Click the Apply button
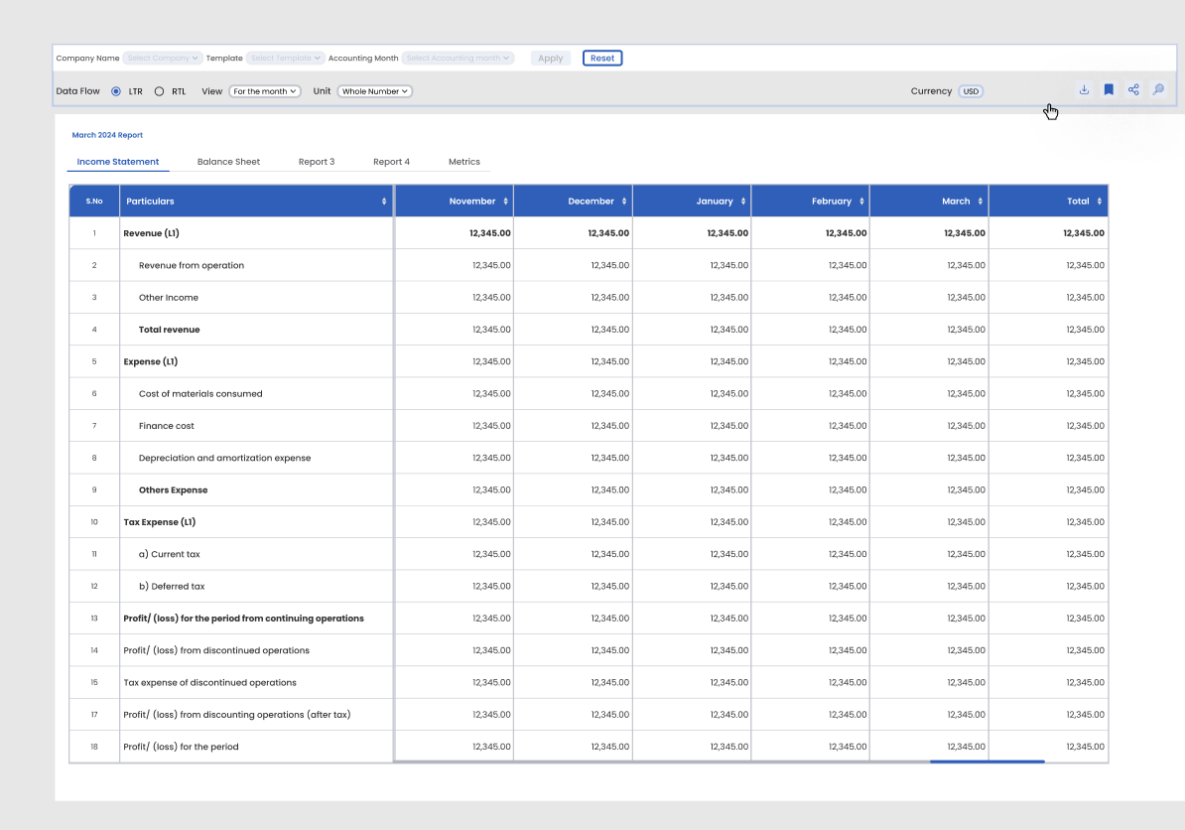Image resolution: width=1185 pixels, height=830 pixels. pos(550,59)
